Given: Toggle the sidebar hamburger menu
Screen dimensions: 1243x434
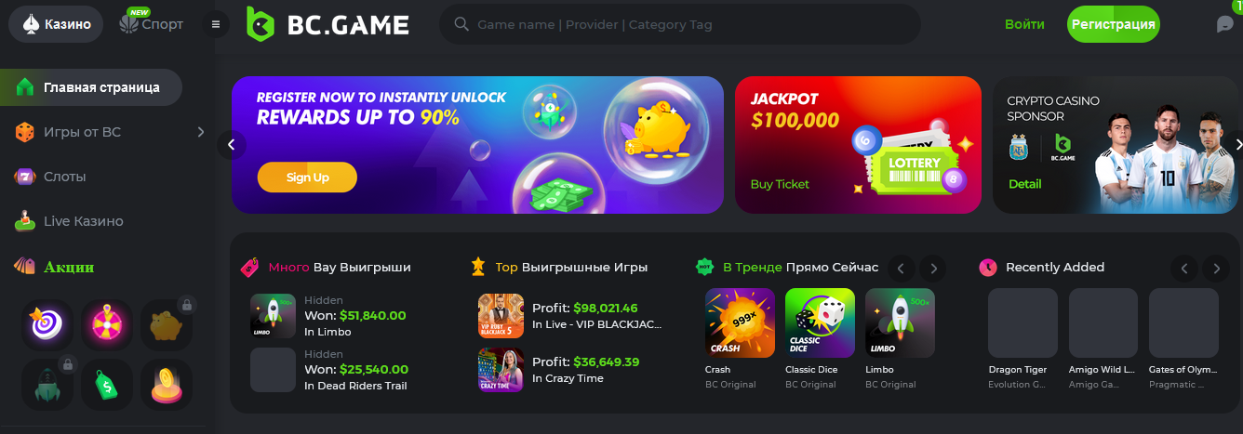Looking at the screenshot, I should (x=216, y=24).
